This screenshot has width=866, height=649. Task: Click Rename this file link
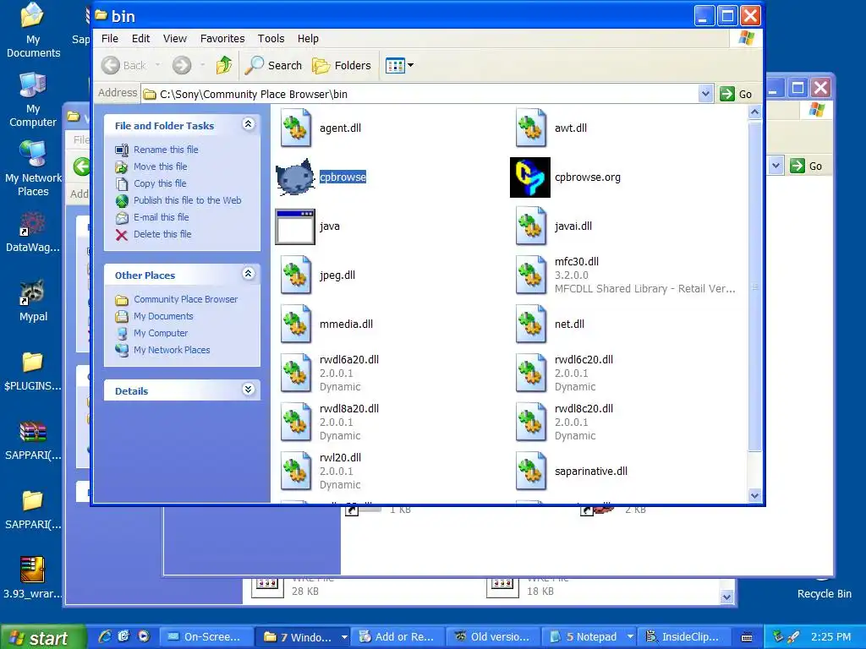point(166,150)
